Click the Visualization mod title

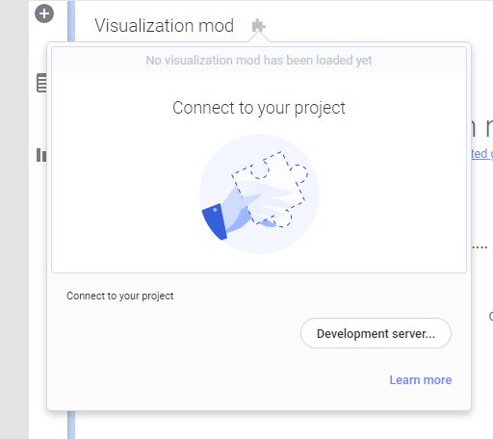[x=164, y=26]
